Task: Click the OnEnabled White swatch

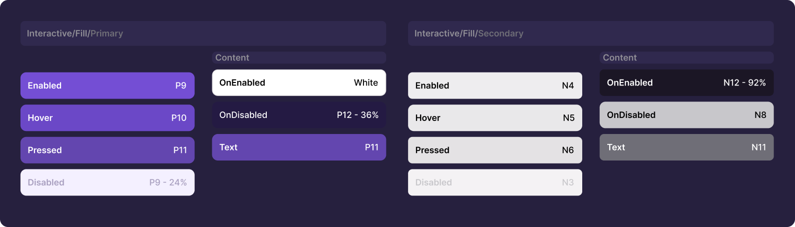Action: click(x=299, y=82)
